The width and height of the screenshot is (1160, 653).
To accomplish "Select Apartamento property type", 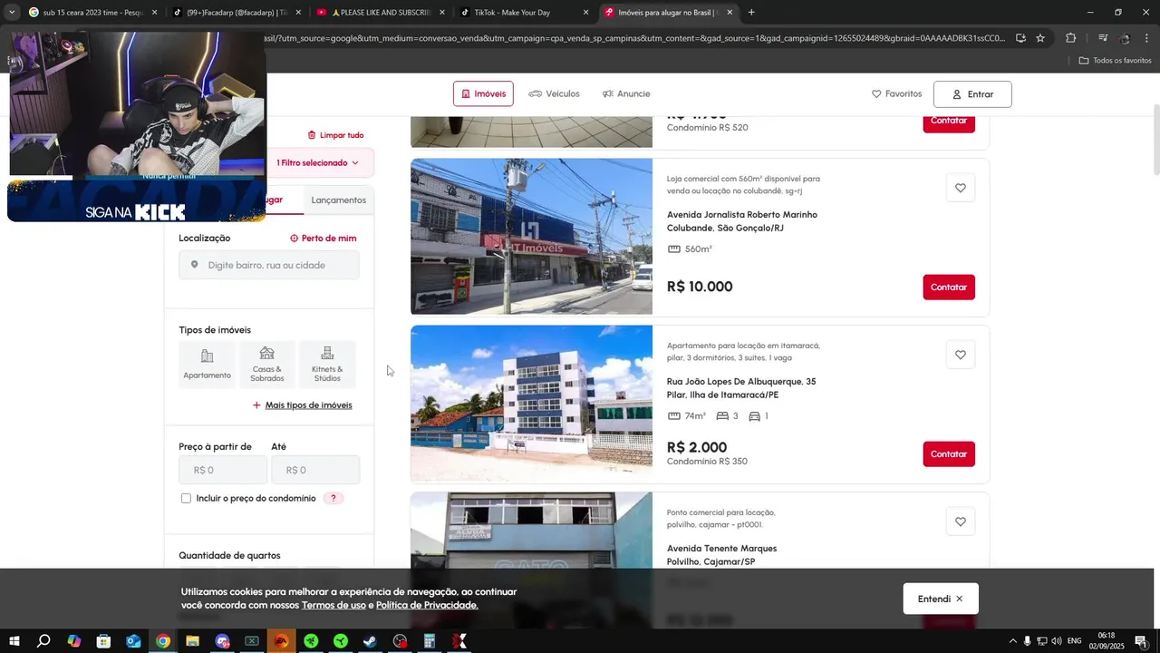I will [207, 365].
